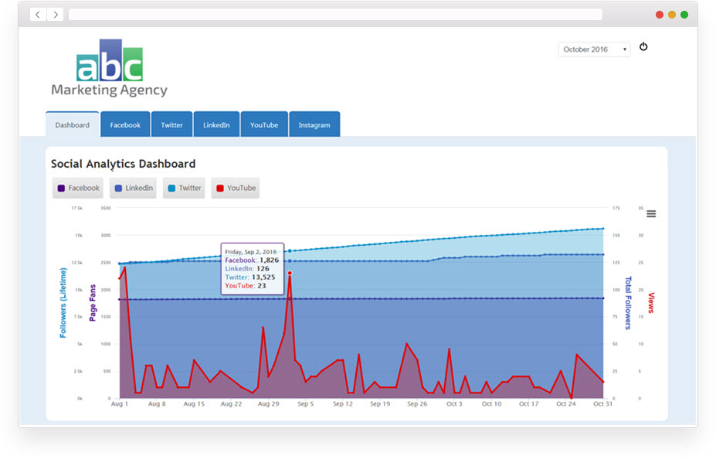This screenshot has height=459, width=716.
Task: Toggle the Facebook series in legend
Action: point(77,188)
